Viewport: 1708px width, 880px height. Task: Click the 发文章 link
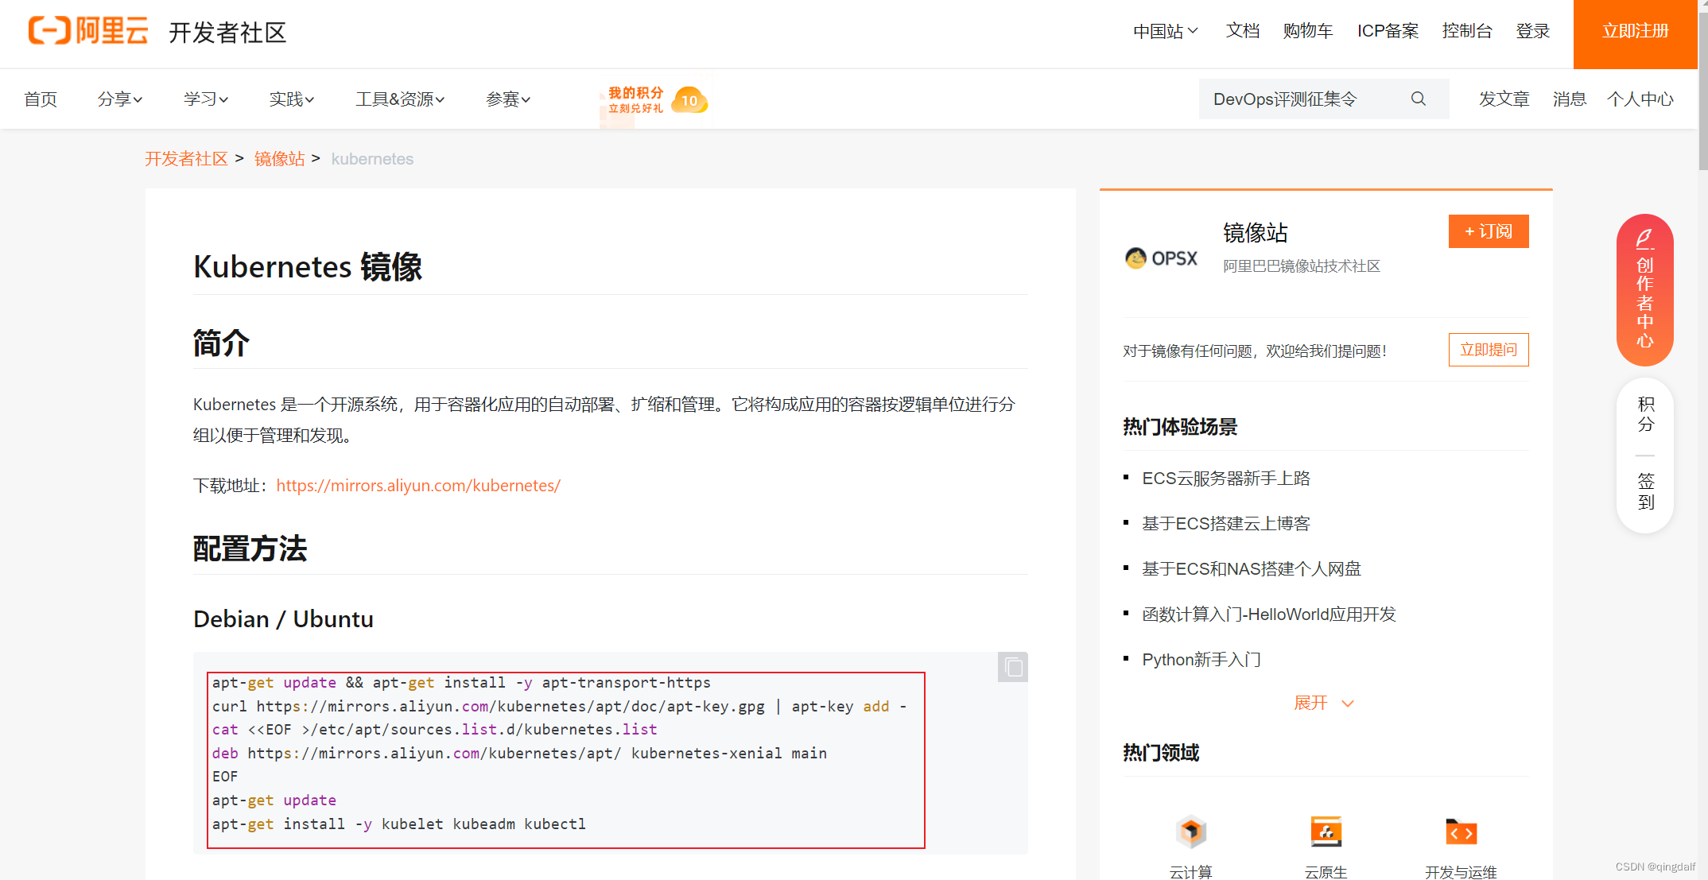pyautogui.click(x=1504, y=99)
